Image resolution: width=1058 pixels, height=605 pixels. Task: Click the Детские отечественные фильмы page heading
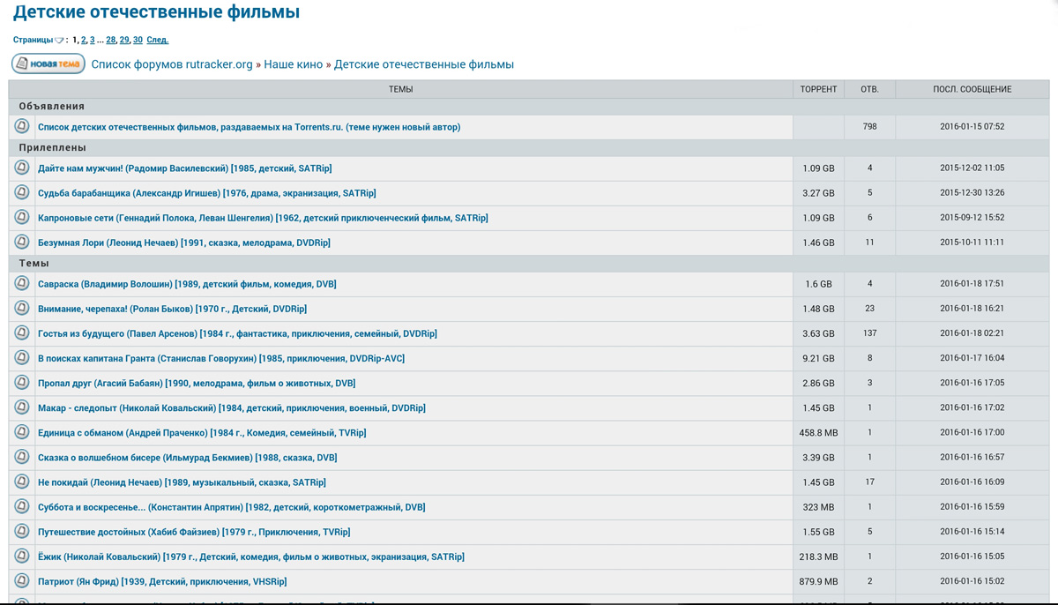(x=156, y=12)
